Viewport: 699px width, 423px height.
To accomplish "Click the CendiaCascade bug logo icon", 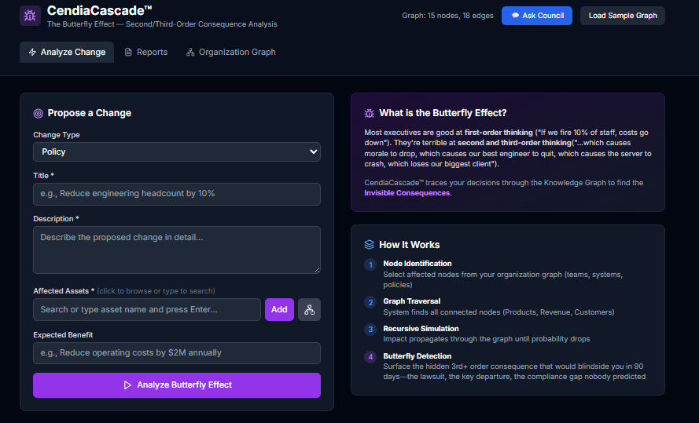I will point(30,16).
